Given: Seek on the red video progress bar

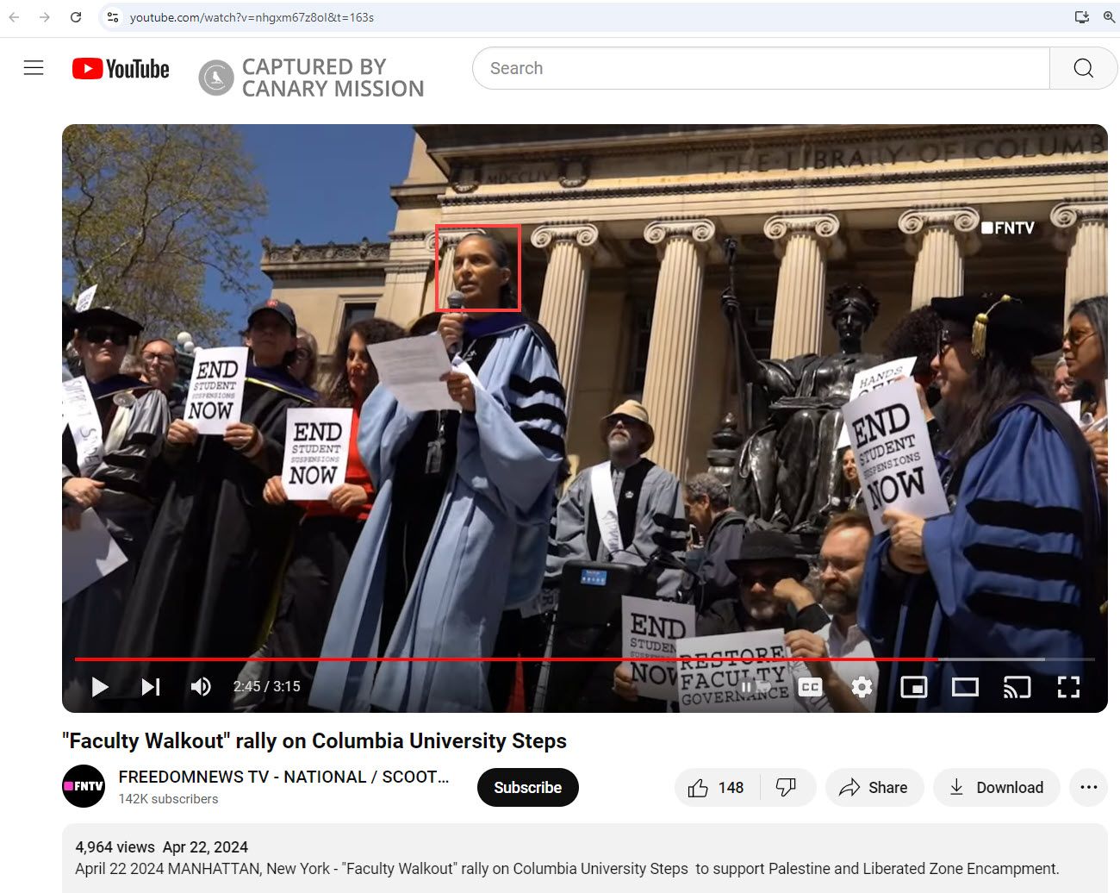Looking at the screenshot, I should 517,659.
